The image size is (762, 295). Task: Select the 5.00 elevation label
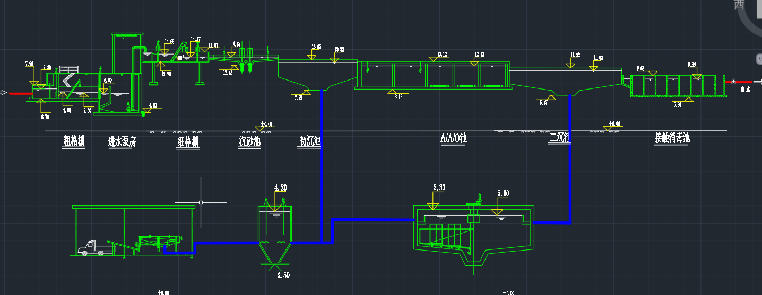click(503, 193)
